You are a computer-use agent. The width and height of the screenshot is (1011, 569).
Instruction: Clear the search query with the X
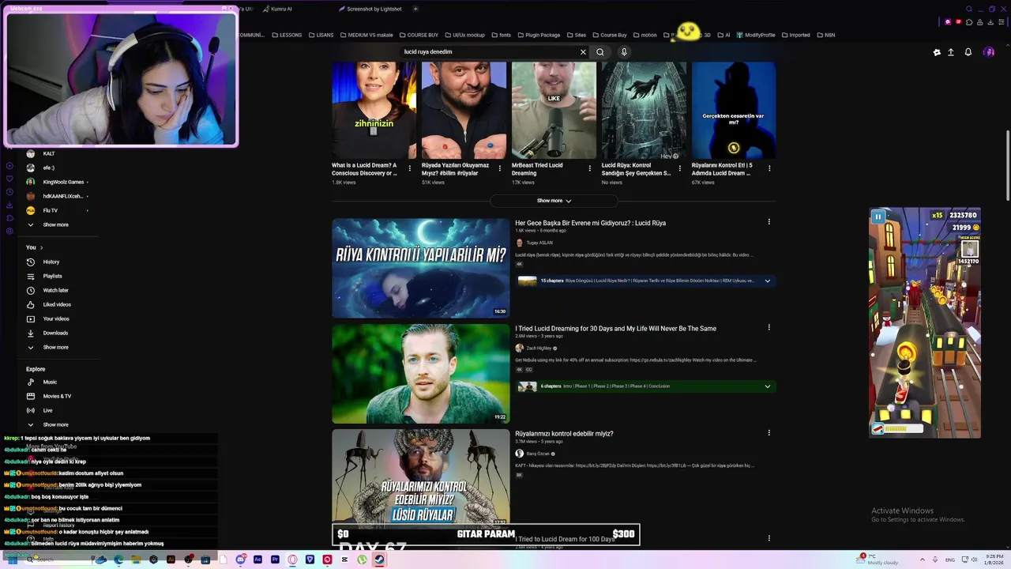pyautogui.click(x=583, y=52)
